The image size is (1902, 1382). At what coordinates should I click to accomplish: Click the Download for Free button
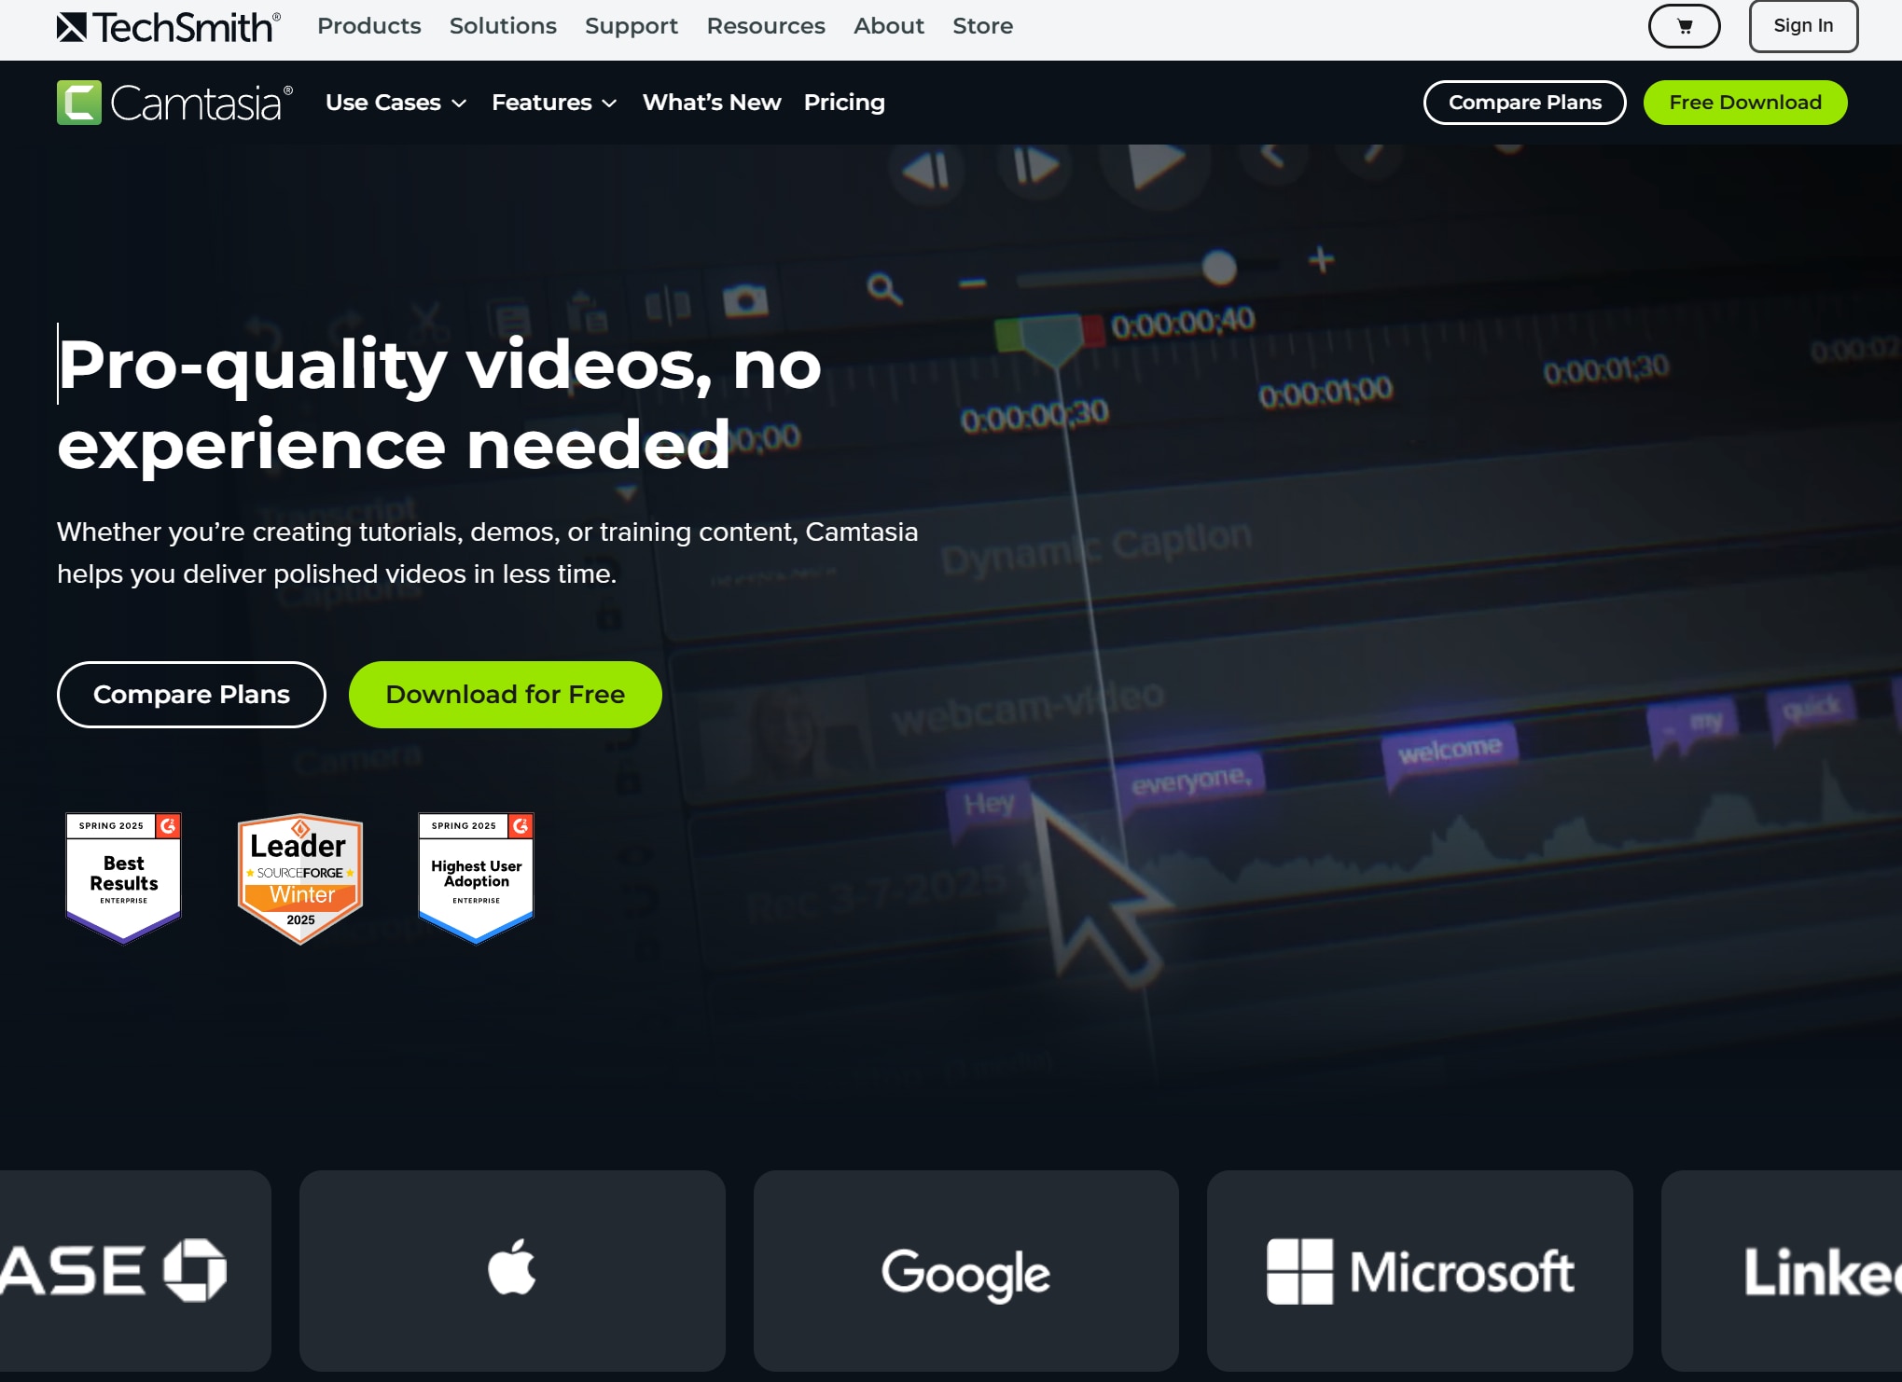506,695
